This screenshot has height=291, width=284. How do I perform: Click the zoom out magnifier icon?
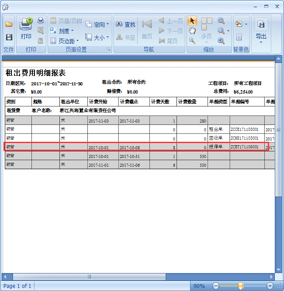click(x=221, y=21)
